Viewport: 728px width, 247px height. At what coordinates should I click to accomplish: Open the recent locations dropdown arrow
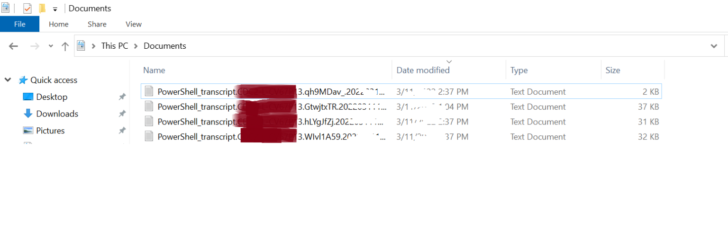[x=51, y=46]
